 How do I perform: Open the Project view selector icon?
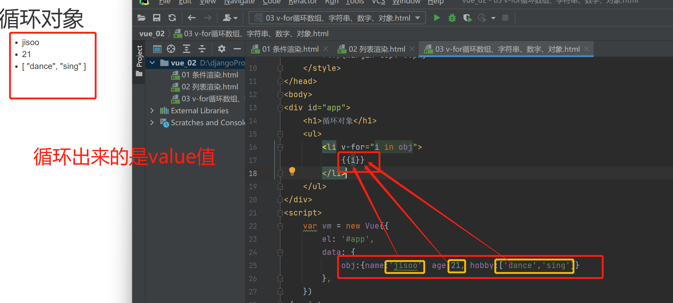pyautogui.click(x=157, y=49)
